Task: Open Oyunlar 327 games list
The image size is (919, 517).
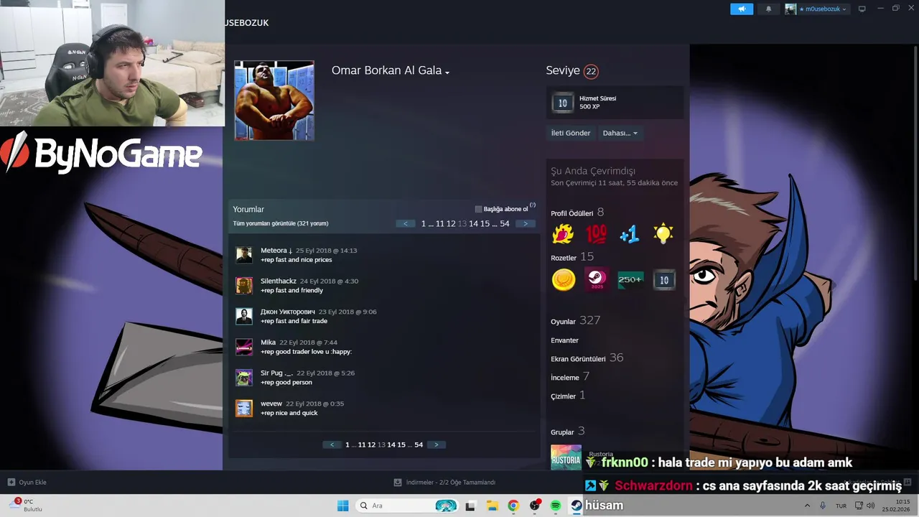Action: click(x=575, y=321)
